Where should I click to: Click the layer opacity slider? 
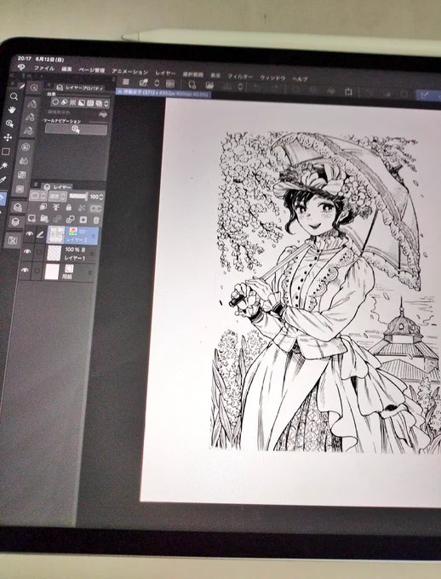[x=78, y=197]
